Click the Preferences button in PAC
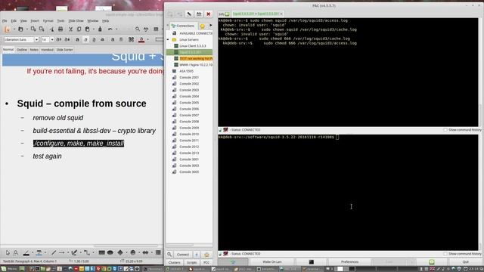 (349, 262)
